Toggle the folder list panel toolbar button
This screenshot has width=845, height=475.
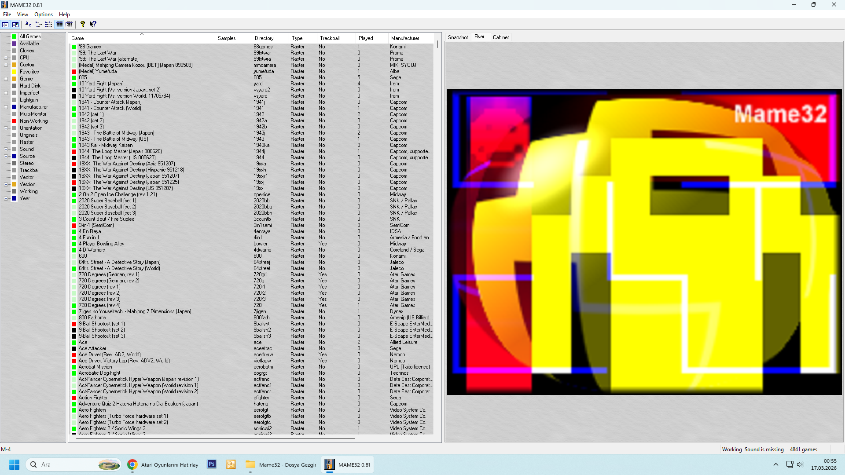pyautogui.click(x=5, y=24)
